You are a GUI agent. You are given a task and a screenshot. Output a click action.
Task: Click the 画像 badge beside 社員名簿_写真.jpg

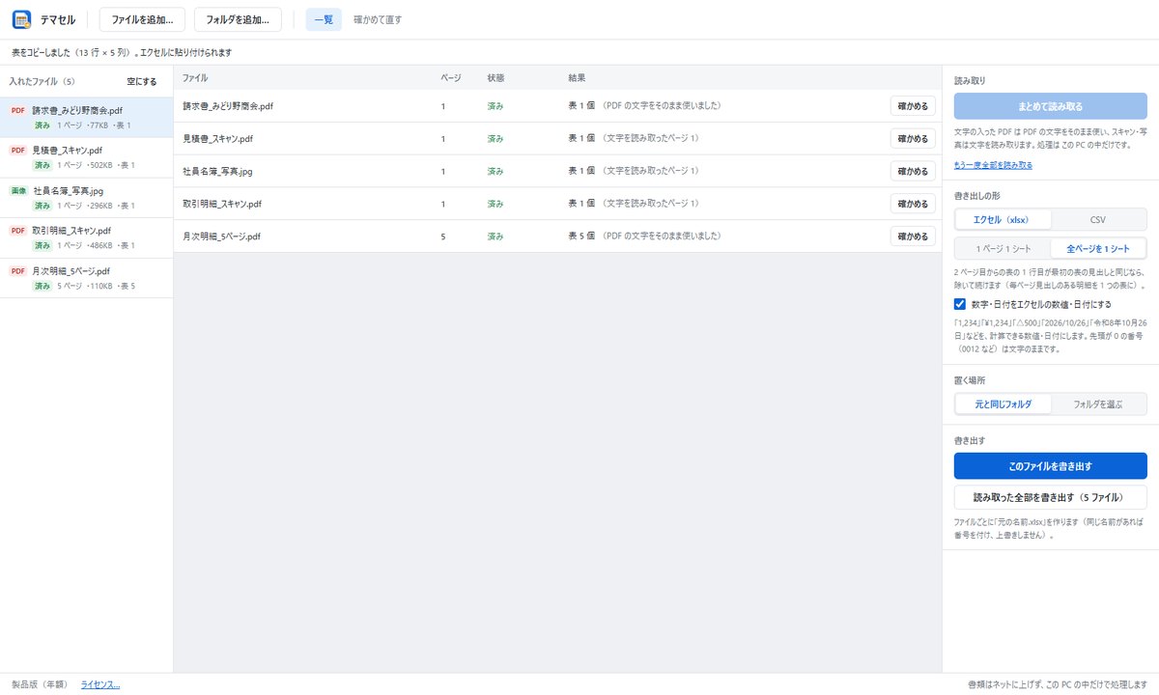tap(18, 191)
